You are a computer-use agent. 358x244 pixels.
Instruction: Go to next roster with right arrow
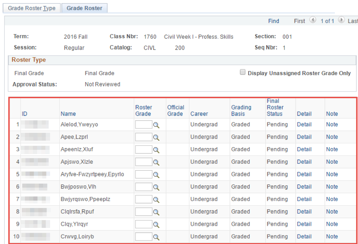pos(341,20)
